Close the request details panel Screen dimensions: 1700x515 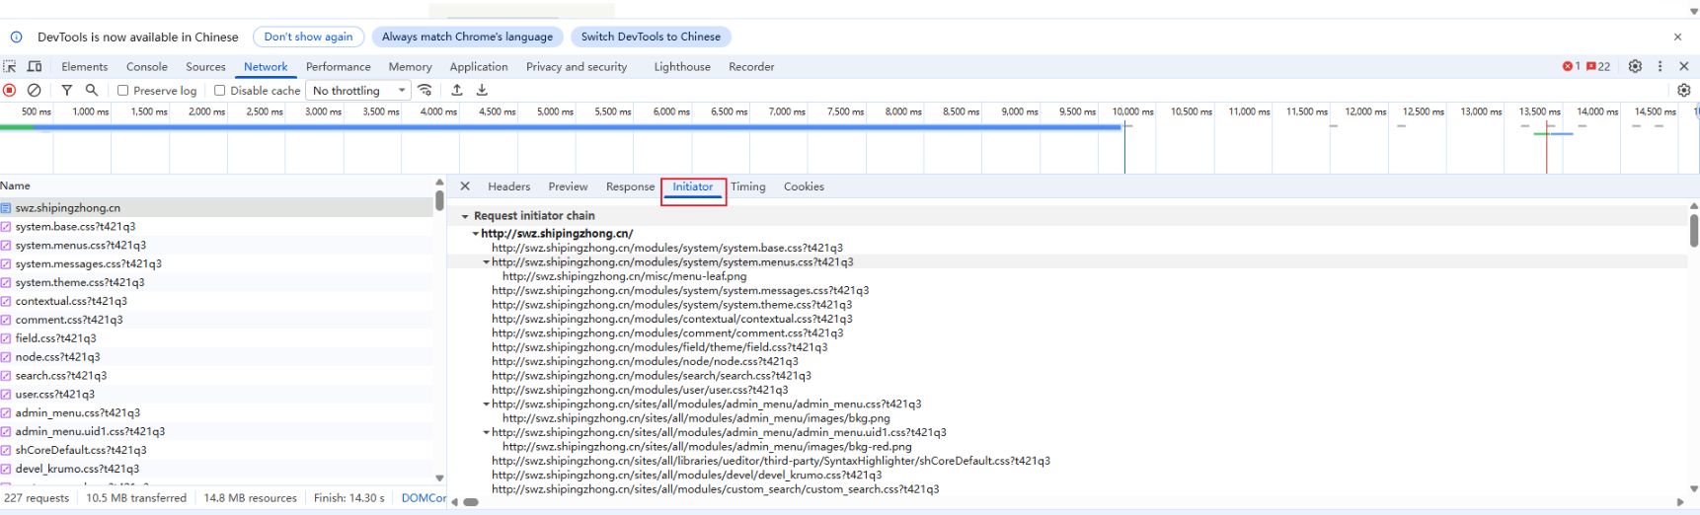pos(465,186)
